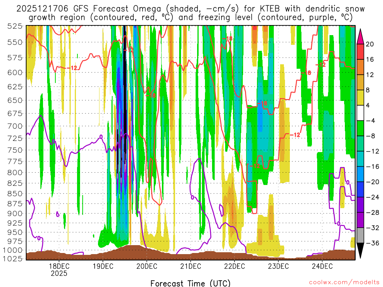383x287 pixels.
Task: Choose the 24DEC date tick label
Action: 322,266
